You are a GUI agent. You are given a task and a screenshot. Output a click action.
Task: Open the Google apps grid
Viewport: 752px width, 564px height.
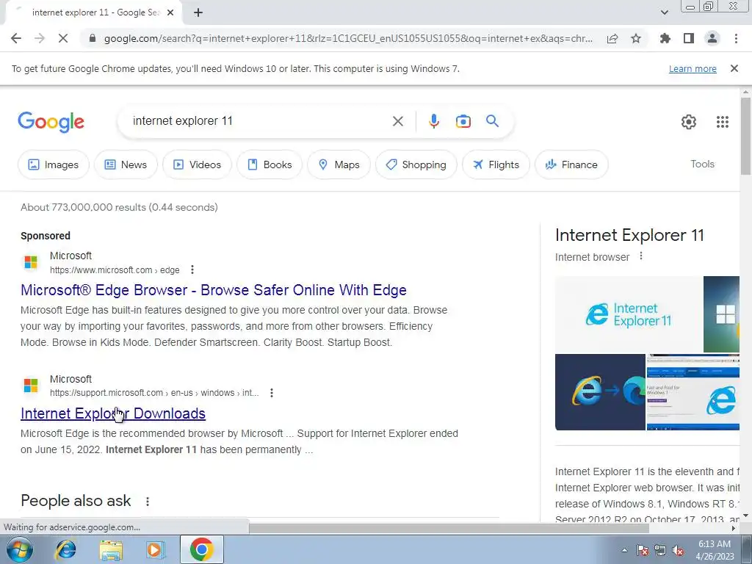(x=723, y=122)
